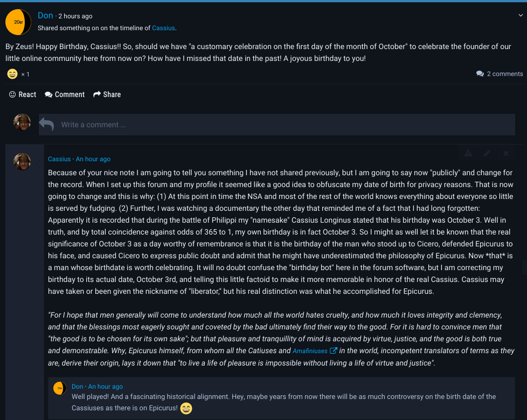Delete the comment with X icon
The width and height of the screenshot is (527, 420).
point(506,153)
